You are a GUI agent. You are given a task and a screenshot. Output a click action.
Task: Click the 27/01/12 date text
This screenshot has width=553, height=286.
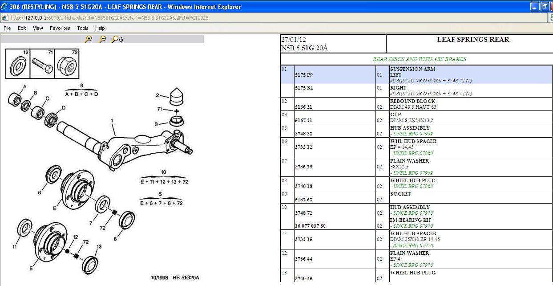point(294,39)
